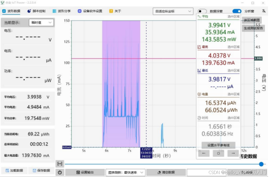Click the 3.9938 V average voltage value
The width and height of the screenshot is (271, 177).
coord(38,97)
